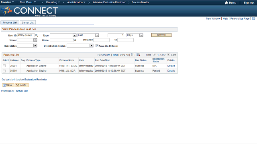This screenshot has width=257, height=144.
Task: Open the User ID lookup magnifier
Action: tap(37, 35)
